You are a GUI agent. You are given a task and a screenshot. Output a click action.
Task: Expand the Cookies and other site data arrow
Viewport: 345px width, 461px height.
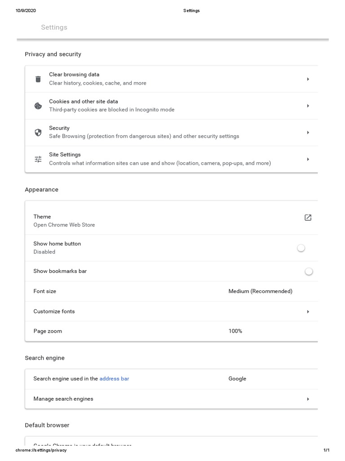coord(308,106)
